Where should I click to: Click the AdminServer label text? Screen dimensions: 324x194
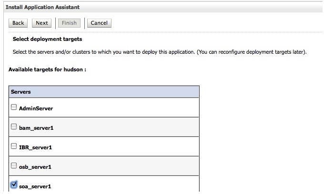pos(36,108)
